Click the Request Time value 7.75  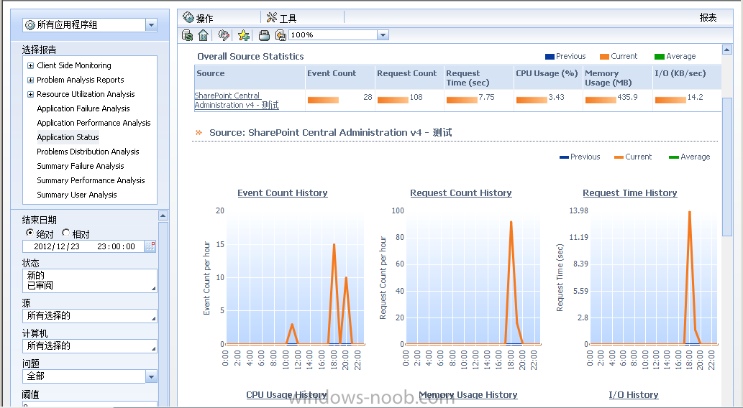tap(486, 97)
